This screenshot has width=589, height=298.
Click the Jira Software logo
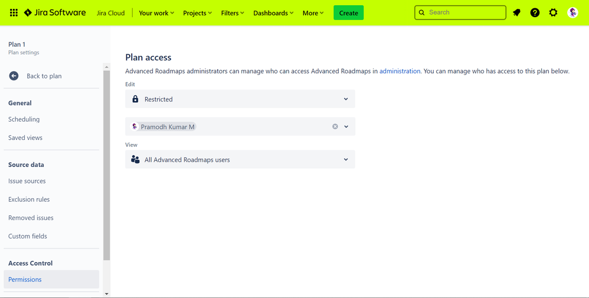[55, 13]
